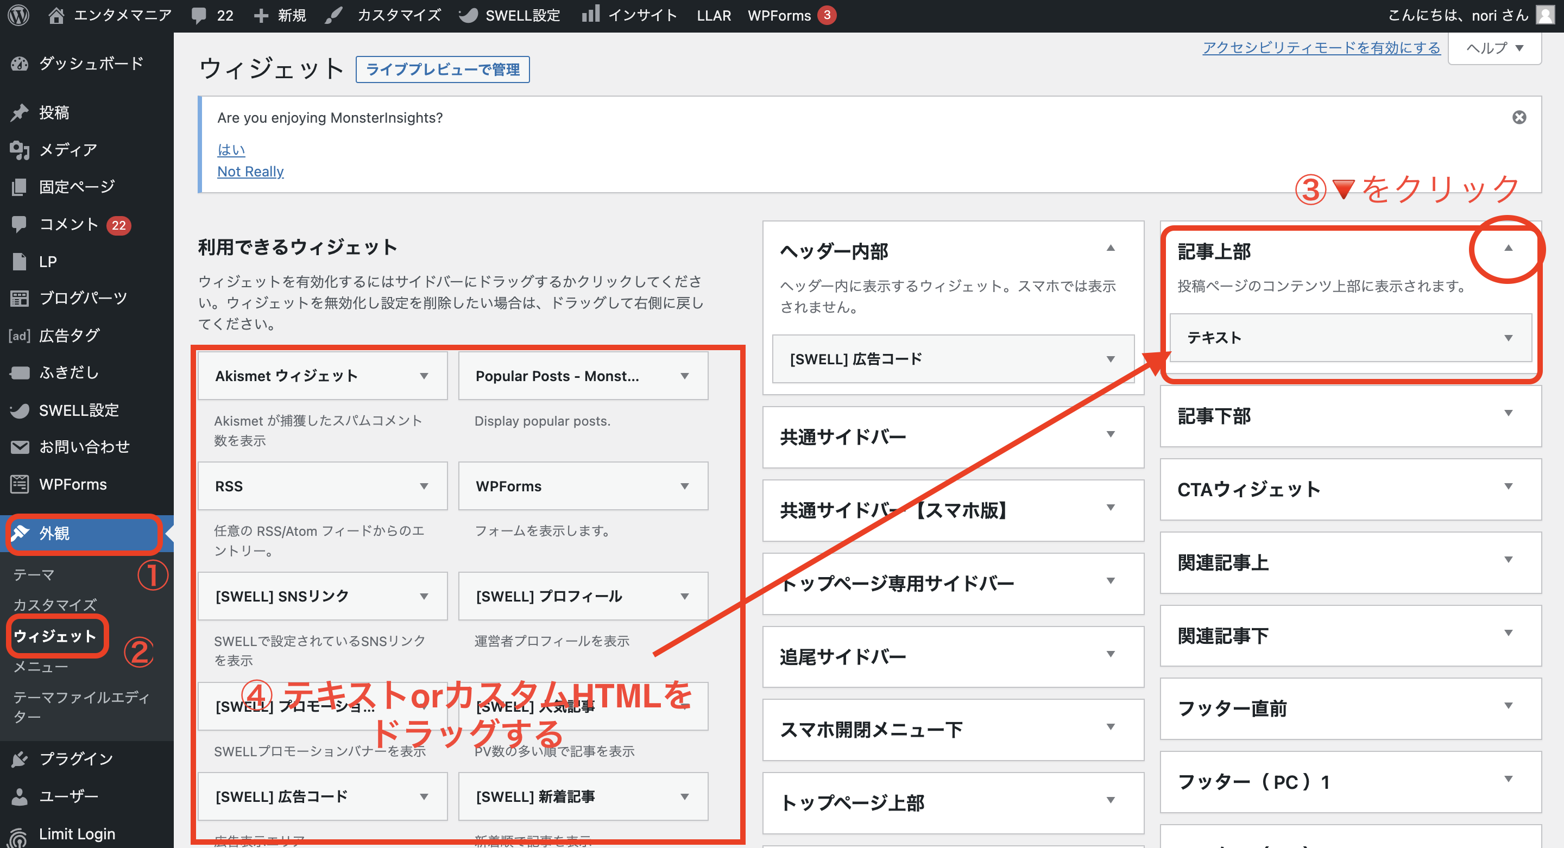This screenshot has width=1564, height=848.
Task: Expand the Popular Posts widget arrow
Action: [685, 376]
